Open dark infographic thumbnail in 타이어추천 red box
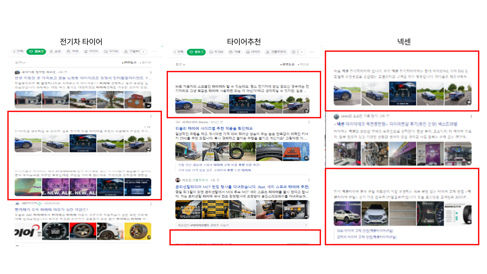Screen dimensions: 487x274 242,104
